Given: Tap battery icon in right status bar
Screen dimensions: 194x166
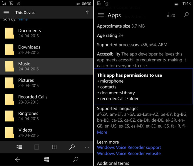Looking at the screenshot, I should [176, 4].
